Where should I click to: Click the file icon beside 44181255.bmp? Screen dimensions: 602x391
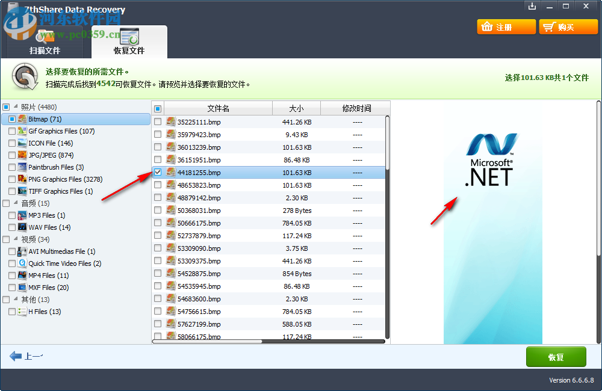tap(170, 173)
